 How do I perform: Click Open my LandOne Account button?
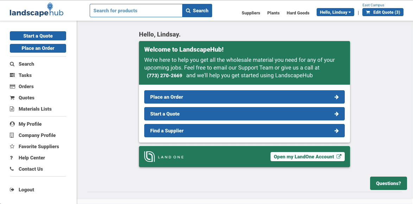point(307,157)
